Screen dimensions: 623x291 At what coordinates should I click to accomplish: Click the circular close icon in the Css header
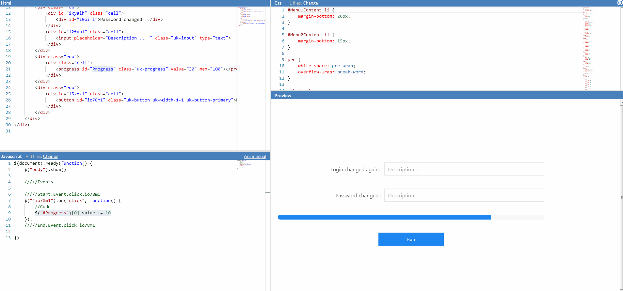pos(620,3)
